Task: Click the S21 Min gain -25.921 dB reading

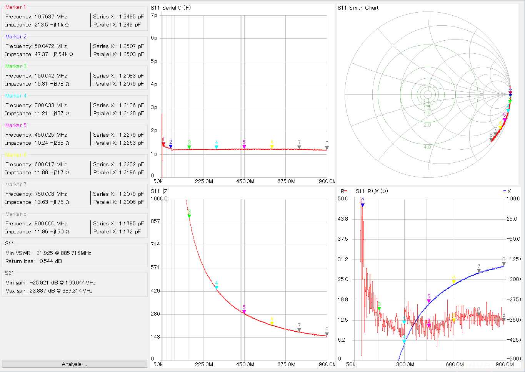Action: (x=50, y=283)
